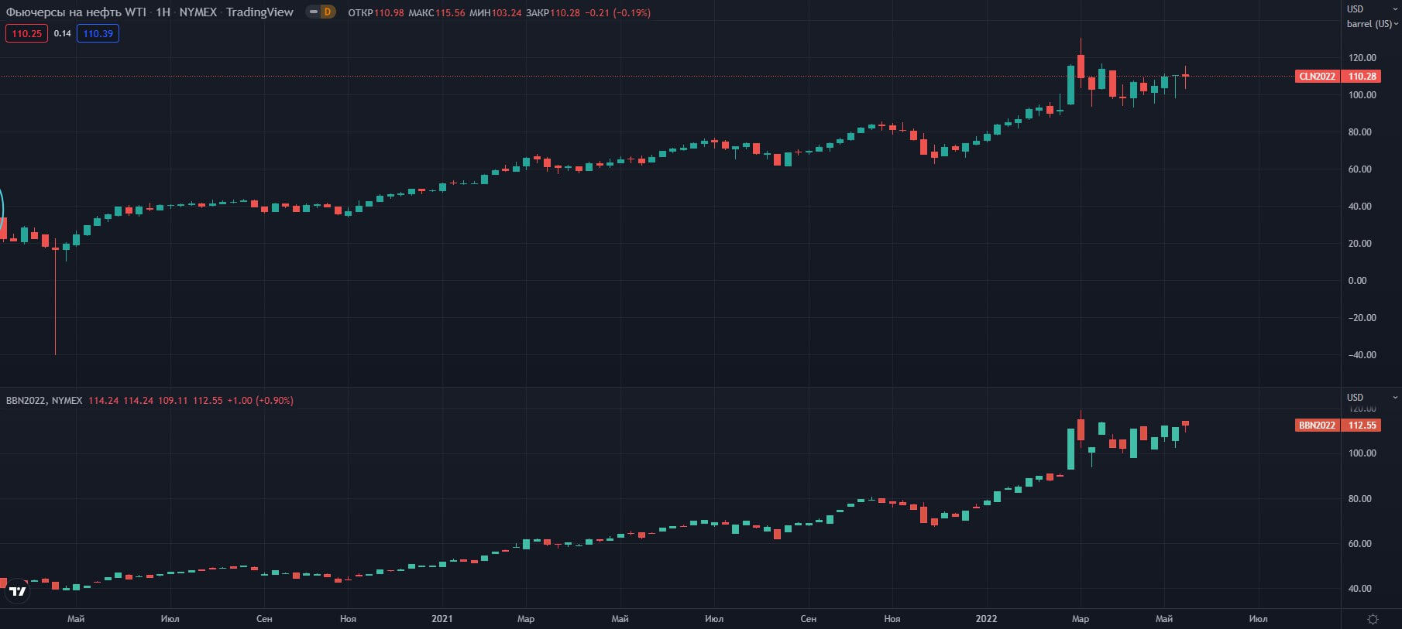This screenshot has width=1402, height=629.
Task: Click the 80.00 level on the lower price scale
Action: [x=1362, y=499]
